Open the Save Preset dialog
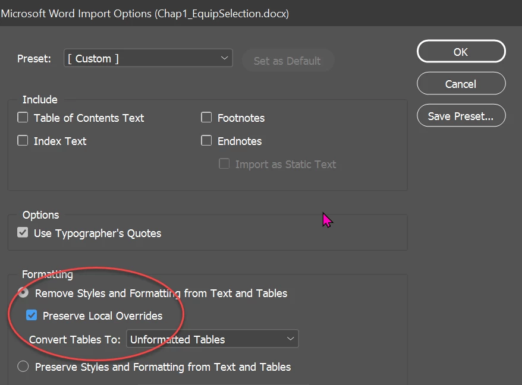Viewport: 522px width, 385px height. pyautogui.click(x=461, y=116)
